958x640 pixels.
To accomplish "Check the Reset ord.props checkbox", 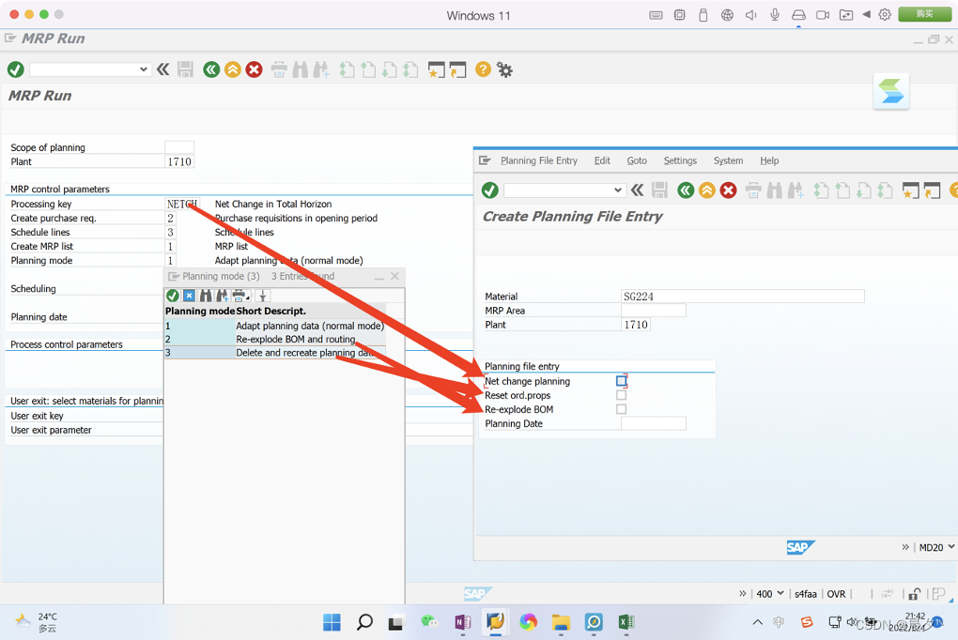I will (621, 394).
